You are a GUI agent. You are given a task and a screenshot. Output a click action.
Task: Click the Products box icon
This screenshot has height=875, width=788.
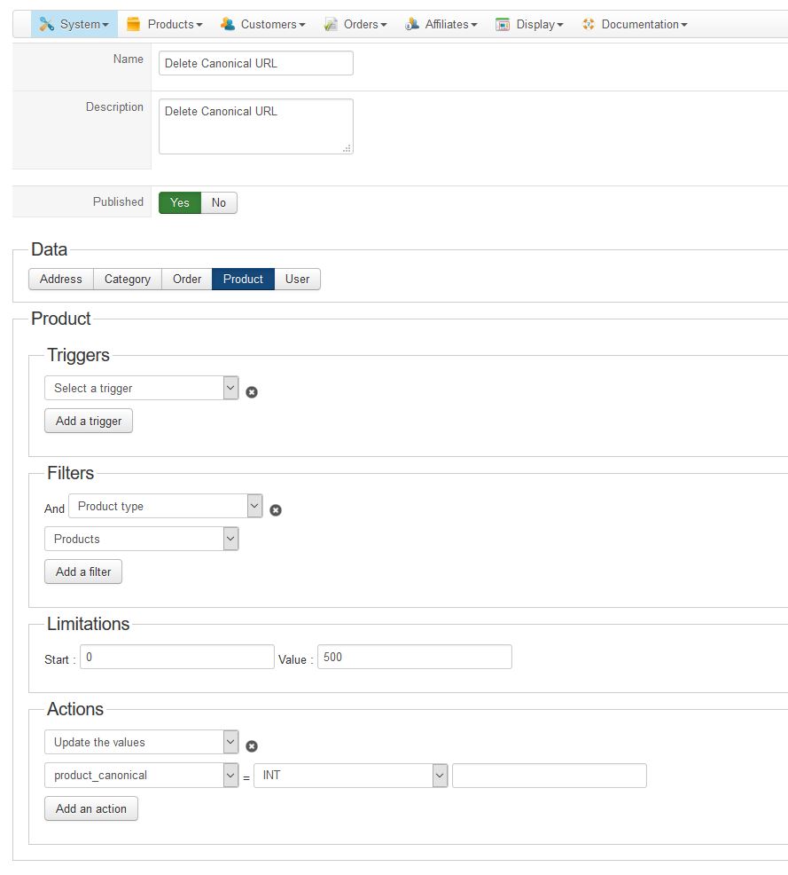[x=134, y=24]
